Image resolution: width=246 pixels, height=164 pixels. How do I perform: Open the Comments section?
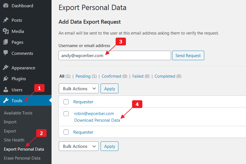pos(22,53)
